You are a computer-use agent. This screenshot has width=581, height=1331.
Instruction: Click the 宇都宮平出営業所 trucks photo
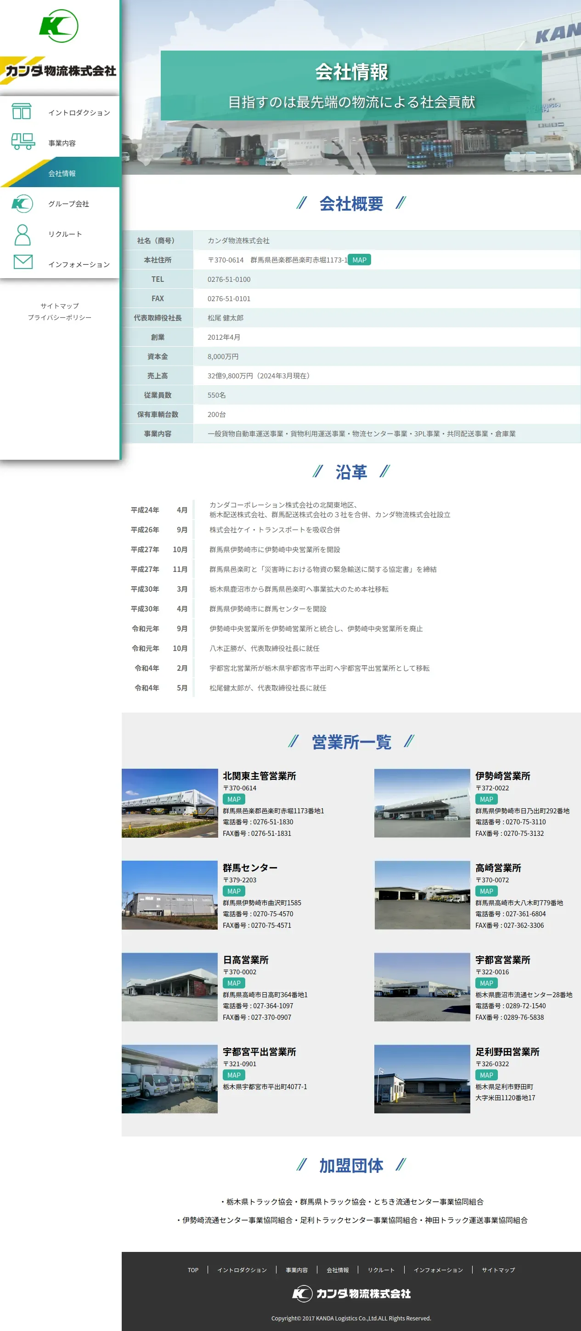click(170, 1079)
